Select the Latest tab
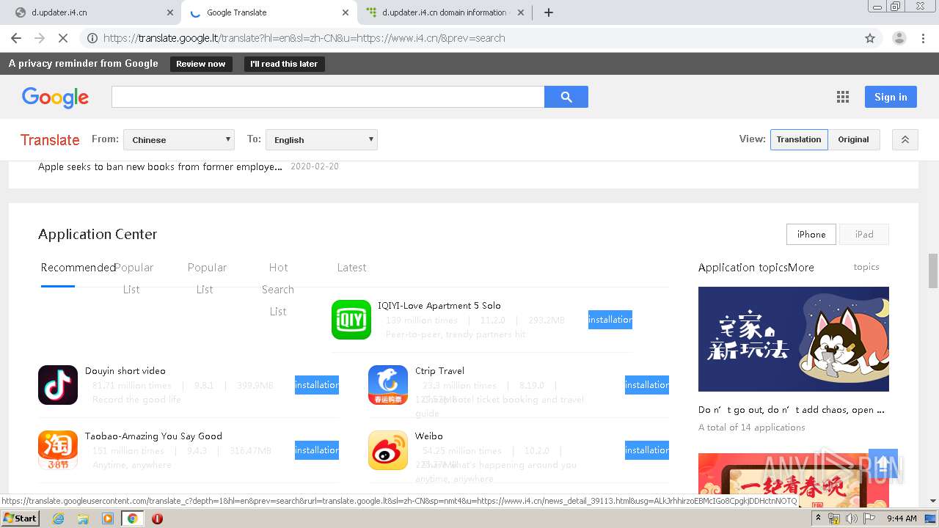Viewport: 939px width, 528px height. (351, 268)
